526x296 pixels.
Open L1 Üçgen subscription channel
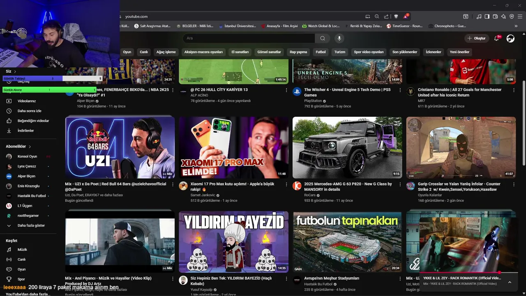[x=25, y=206]
